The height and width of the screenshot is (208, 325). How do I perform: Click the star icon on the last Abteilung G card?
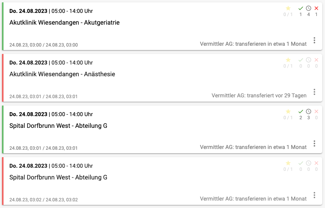point(288,163)
